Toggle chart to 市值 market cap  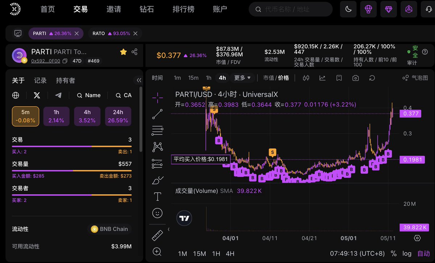coord(269,78)
